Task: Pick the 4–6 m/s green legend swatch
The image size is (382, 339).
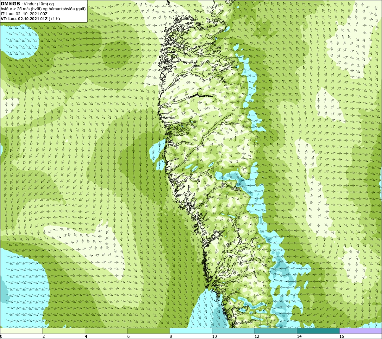Action: pos(106,331)
